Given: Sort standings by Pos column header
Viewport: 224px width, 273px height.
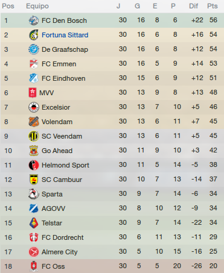Looking at the screenshot, I should pyautogui.click(x=8, y=6).
